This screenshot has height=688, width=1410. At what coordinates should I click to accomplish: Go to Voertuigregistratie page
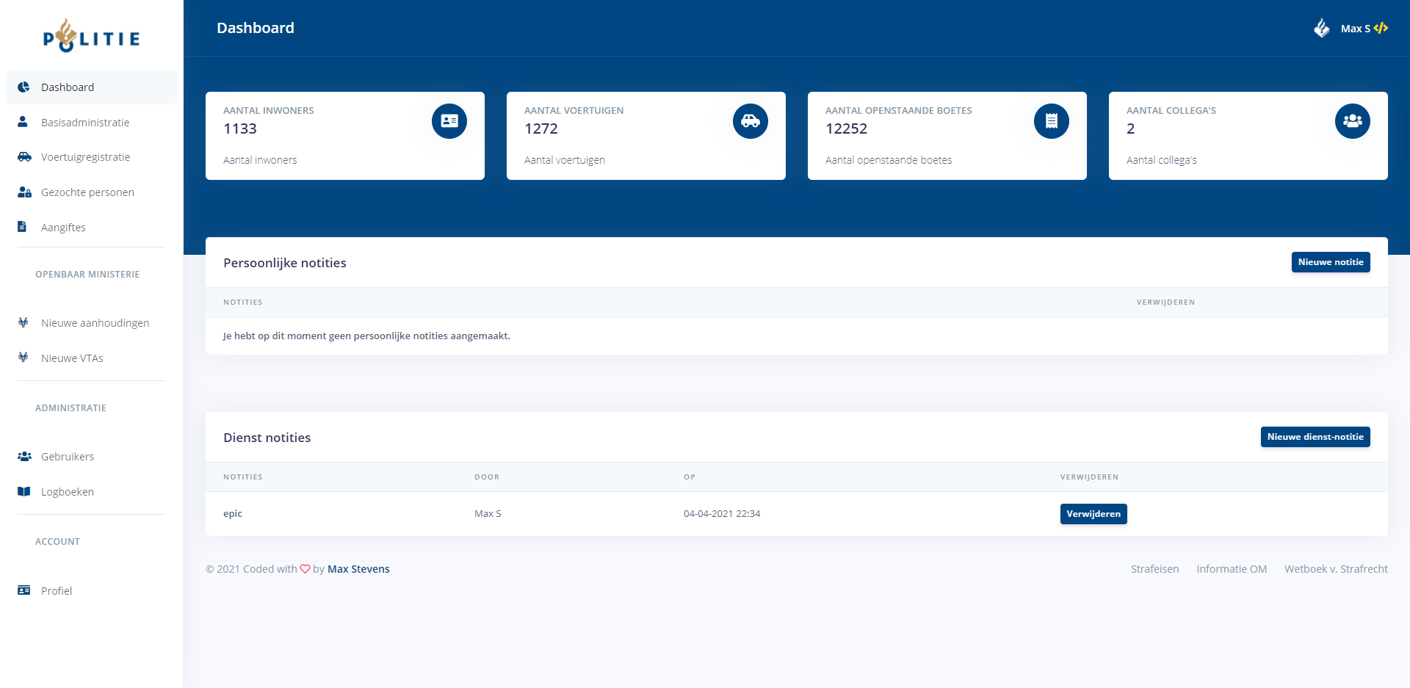click(x=85, y=157)
